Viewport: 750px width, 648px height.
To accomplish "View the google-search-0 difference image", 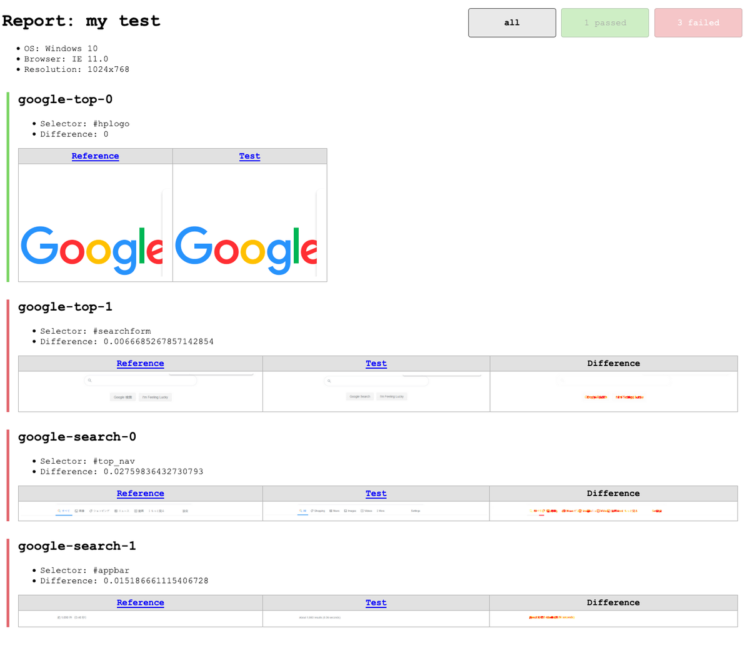I will [x=614, y=511].
